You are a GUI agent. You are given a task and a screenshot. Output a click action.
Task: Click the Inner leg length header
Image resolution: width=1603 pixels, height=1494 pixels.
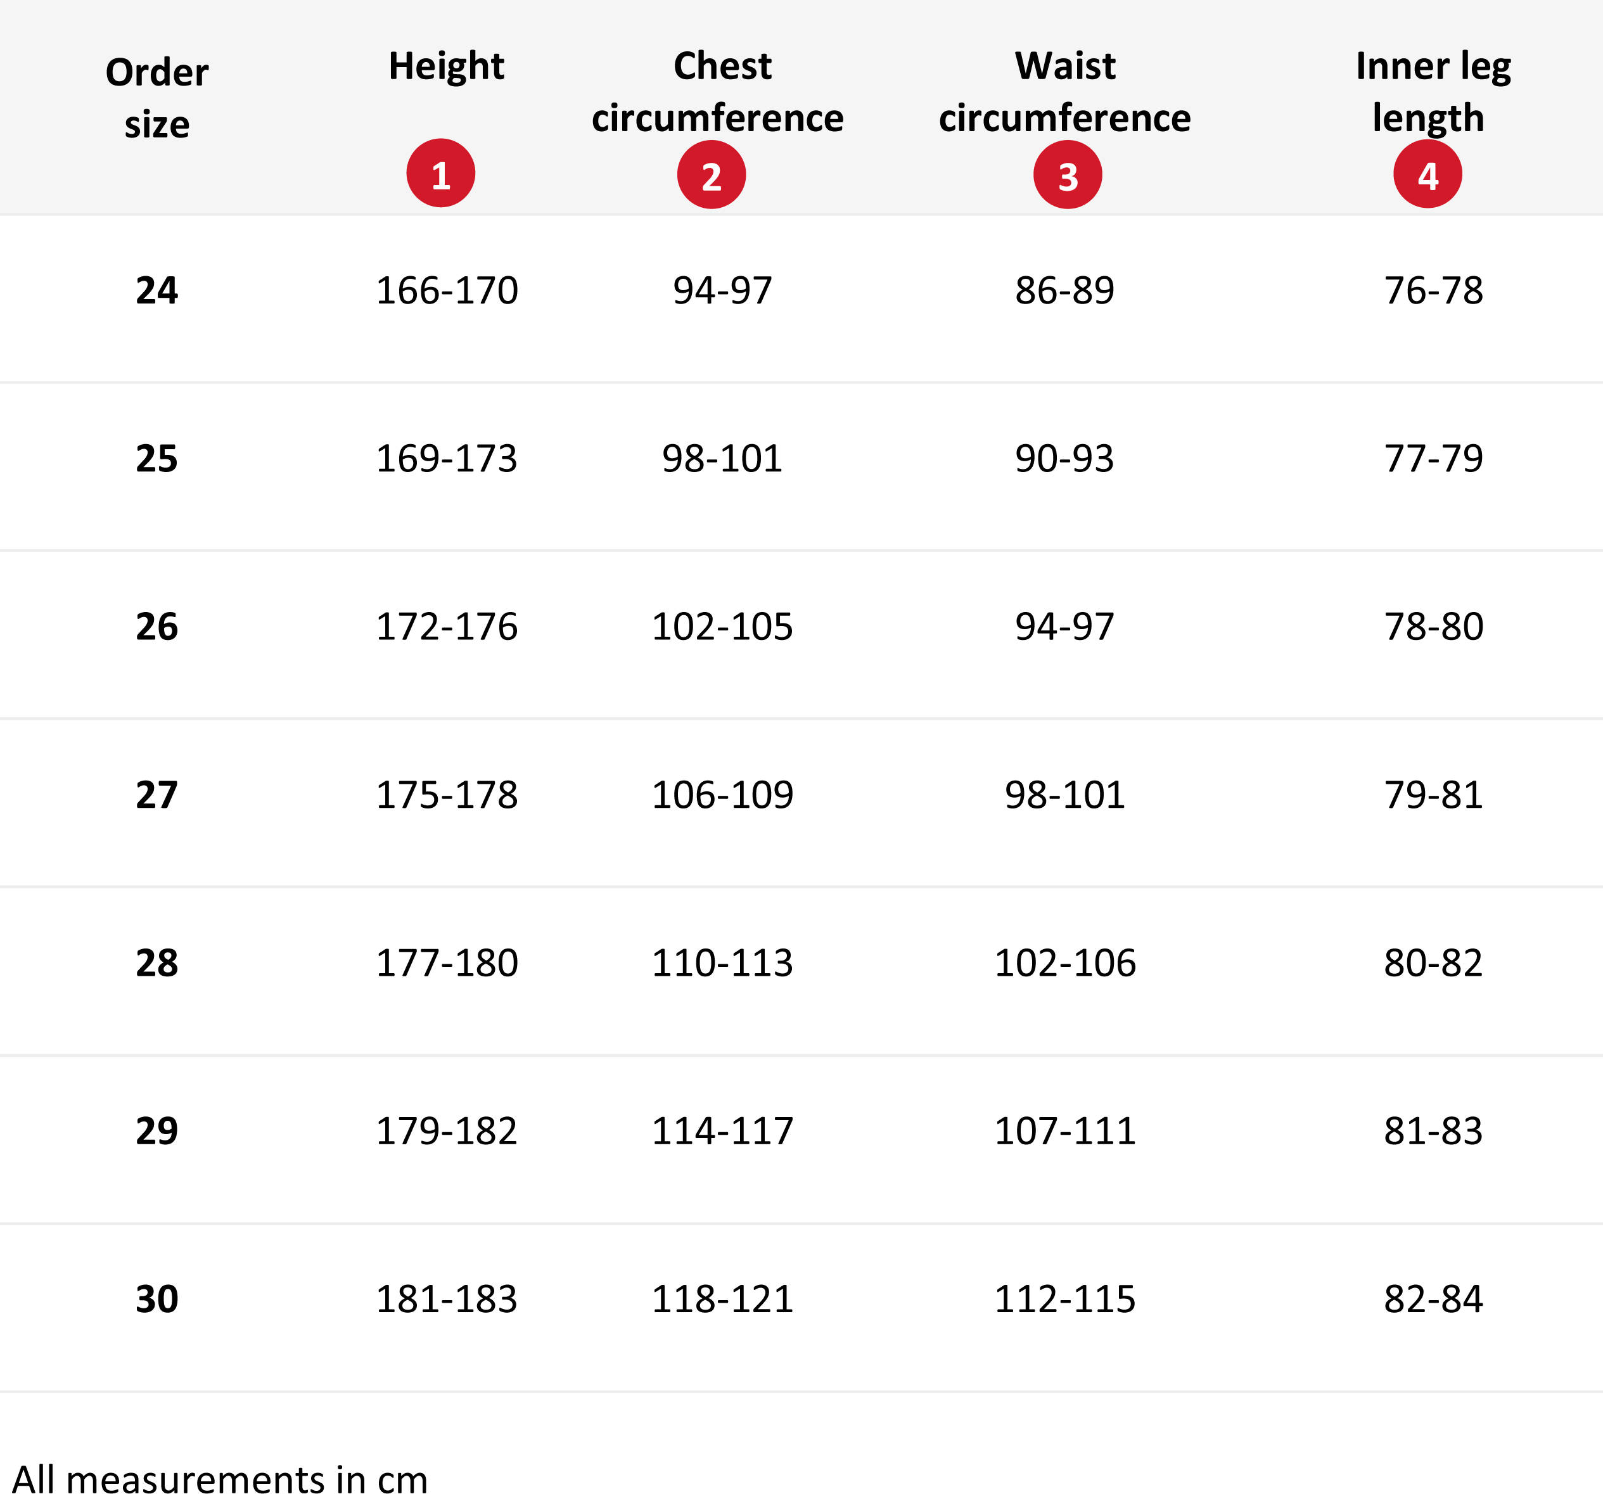(x=1433, y=92)
